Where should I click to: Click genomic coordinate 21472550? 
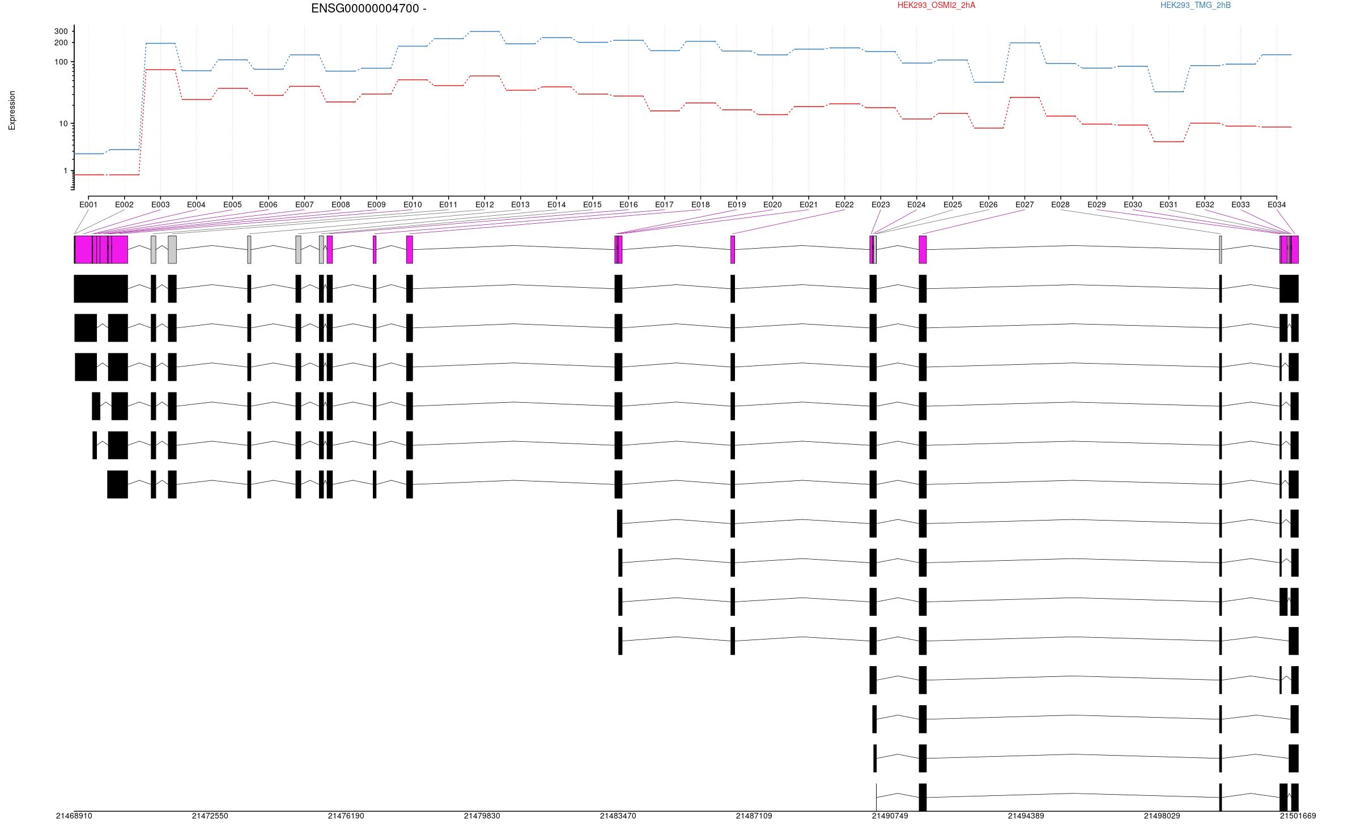[210, 816]
